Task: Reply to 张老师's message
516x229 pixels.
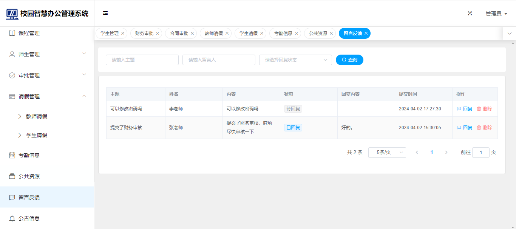Action: 465,128
